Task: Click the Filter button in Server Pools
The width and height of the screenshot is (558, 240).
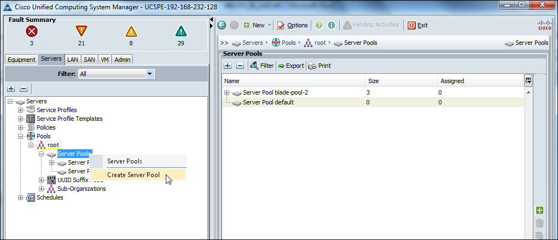Action: coord(262,66)
